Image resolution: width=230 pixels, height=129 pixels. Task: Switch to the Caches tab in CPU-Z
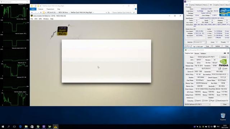click(192, 5)
